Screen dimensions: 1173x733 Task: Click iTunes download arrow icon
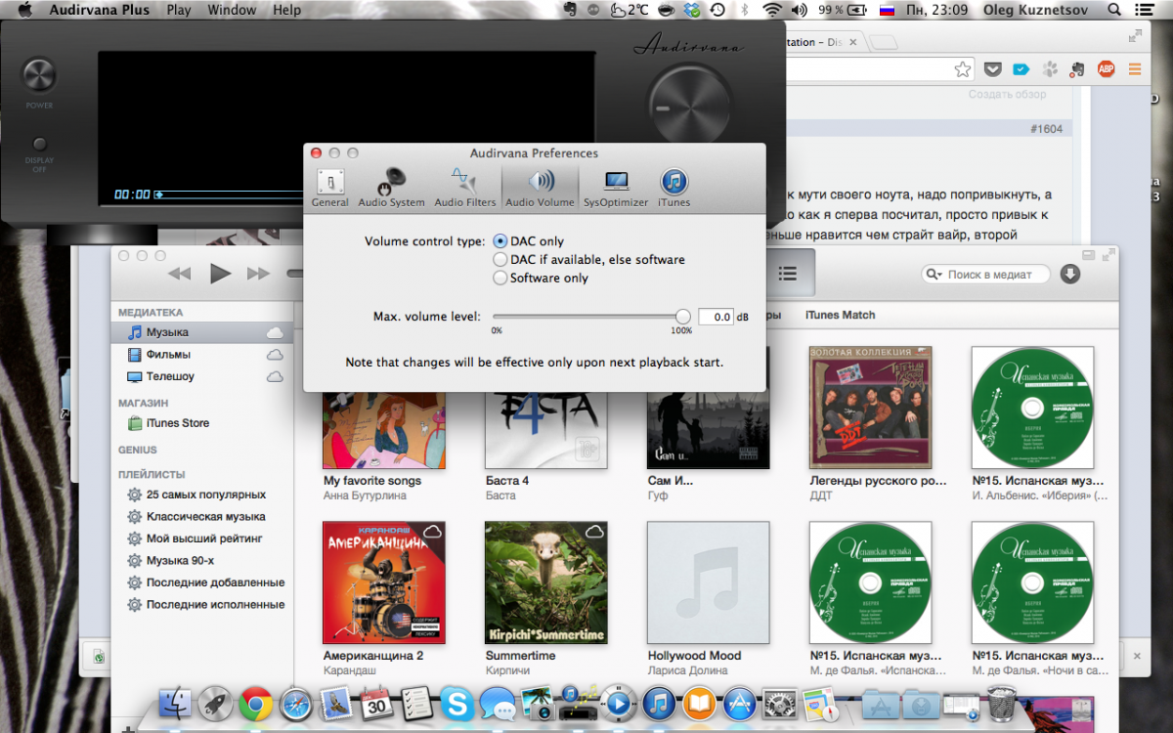point(1070,275)
